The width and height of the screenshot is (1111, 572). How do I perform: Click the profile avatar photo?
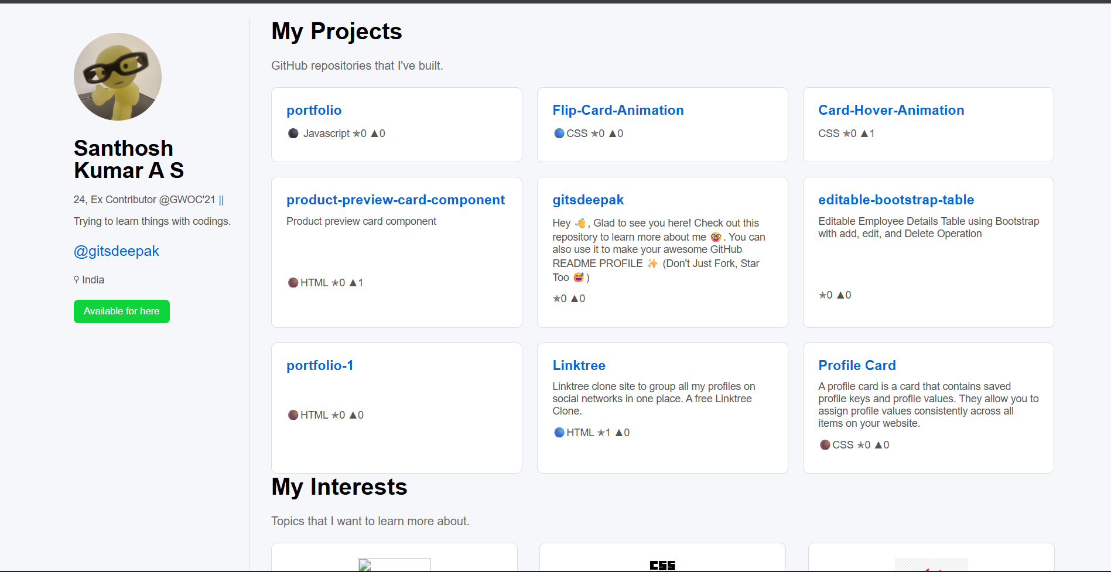(x=118, y=77)
